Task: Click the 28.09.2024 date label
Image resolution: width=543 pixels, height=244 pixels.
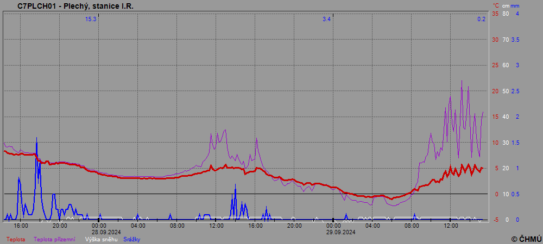Action: pyautogui.click(x=99, y=232)
